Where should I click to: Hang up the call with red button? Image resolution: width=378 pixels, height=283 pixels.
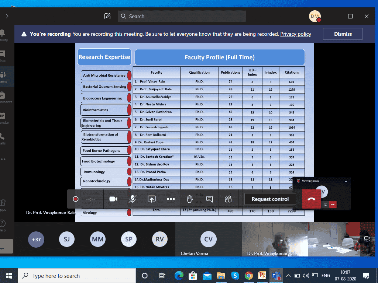[311, 199]
